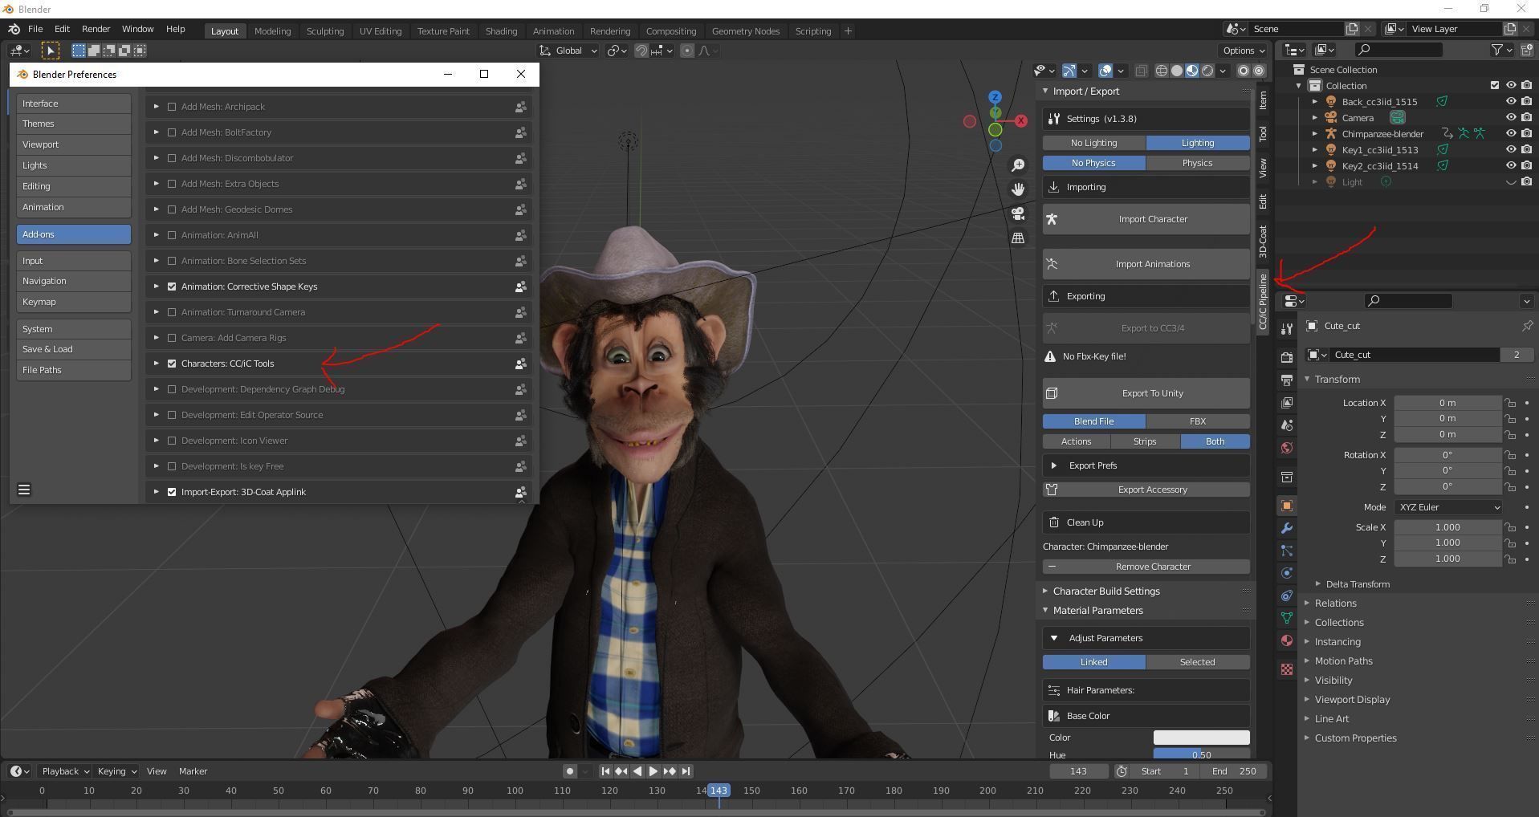The height and width of the screenshot is (817, 1539).
Task: Expand the Relations panel
Action: point(1335,604)
